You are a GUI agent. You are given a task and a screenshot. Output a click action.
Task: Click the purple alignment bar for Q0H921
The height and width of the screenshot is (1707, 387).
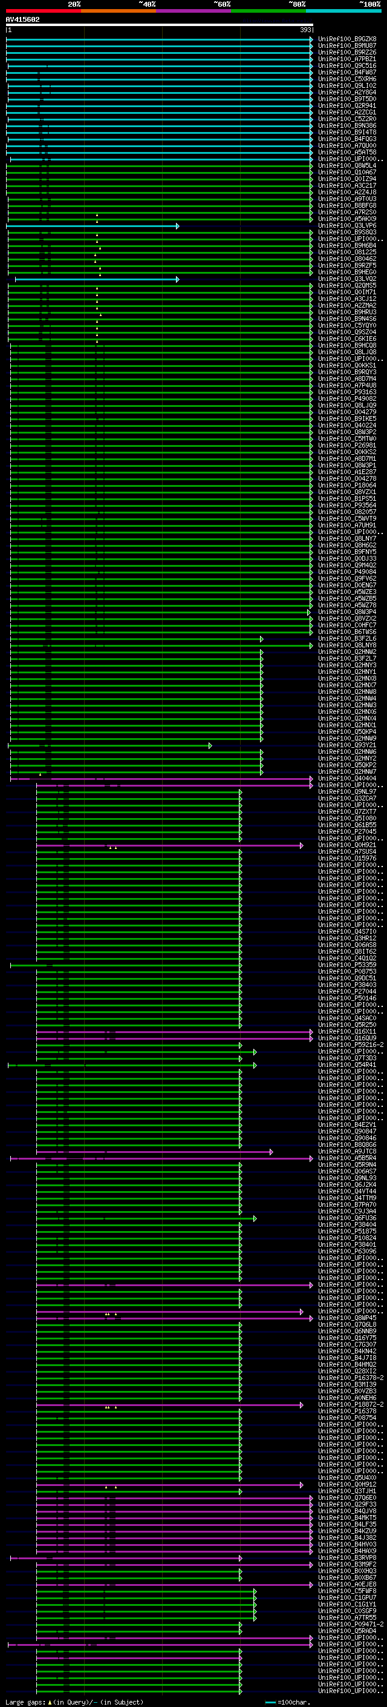click(170, 845)
